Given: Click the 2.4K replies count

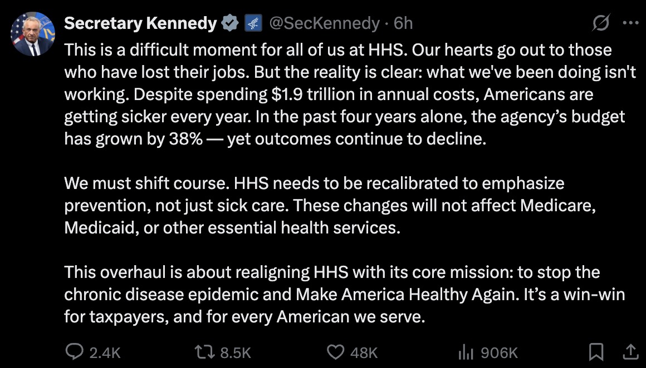Looking at the screenshot, I should point(105,352).
